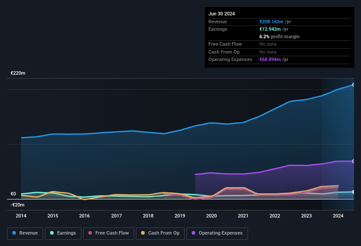Hide the Free Cash Flow series
This screenshot has height=246, width=361.
pos(109,233)
